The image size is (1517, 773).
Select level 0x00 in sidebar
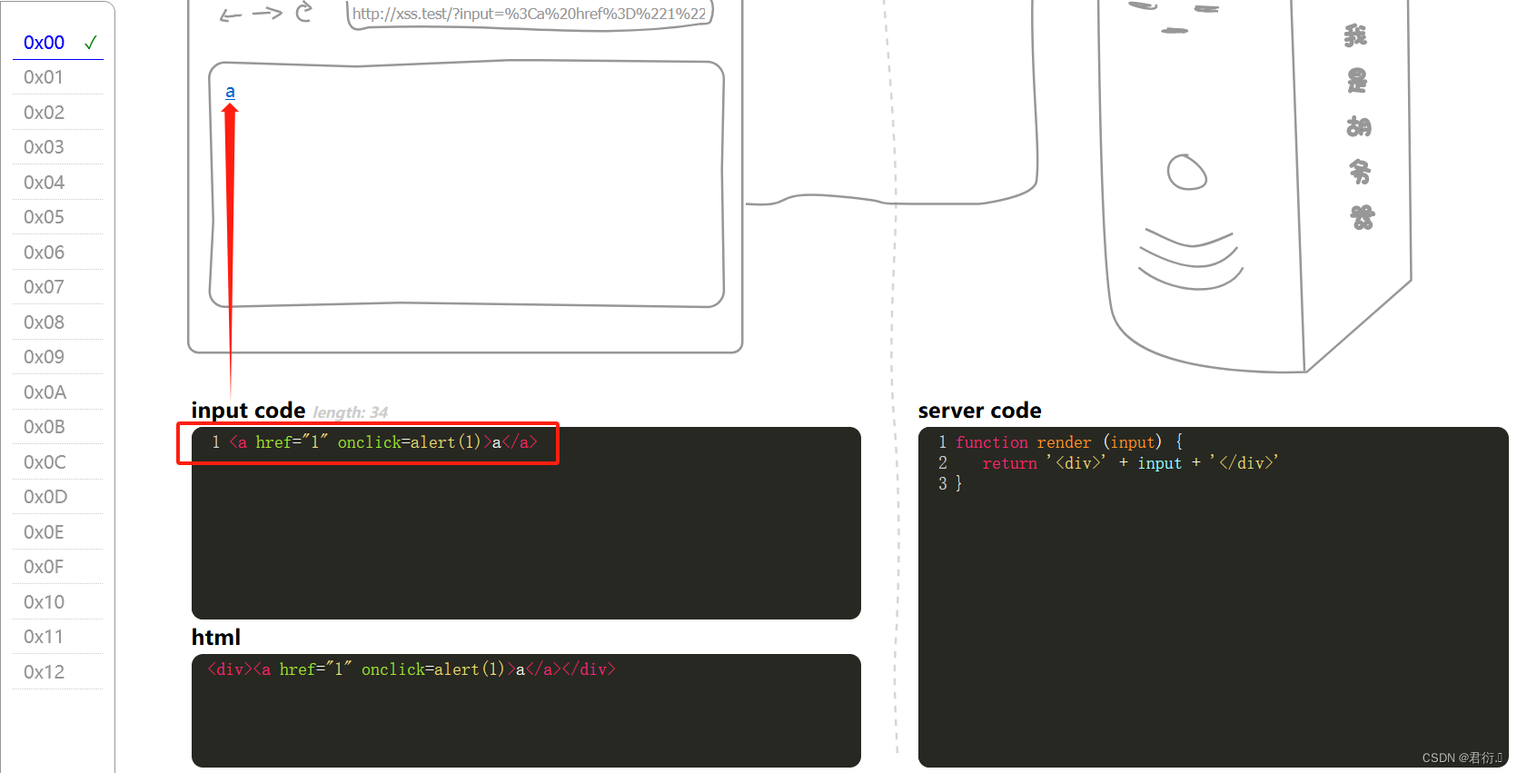point(44,43)
